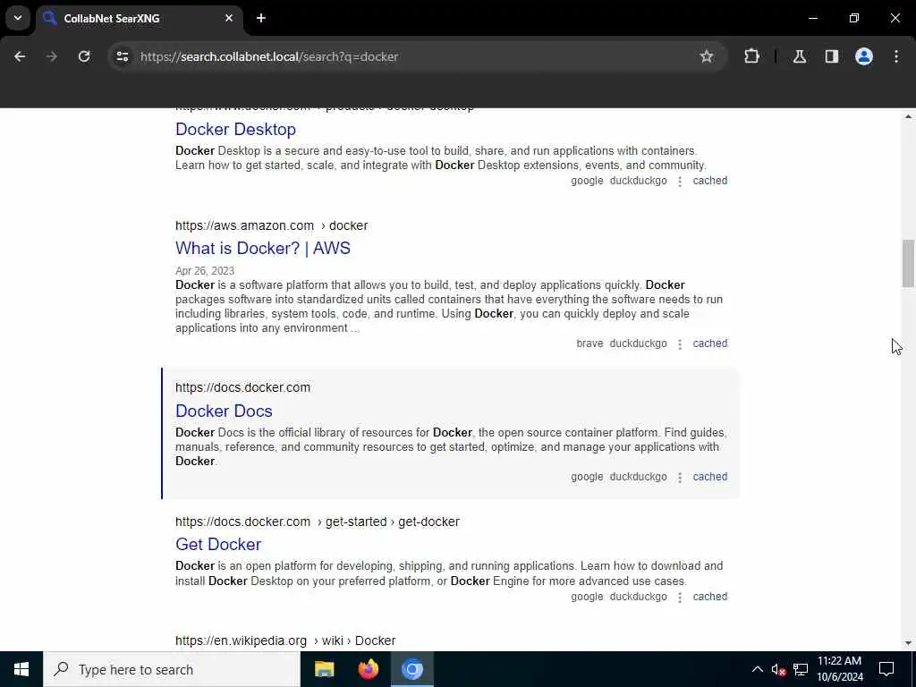Open the Windows Start menu
Viewport: 916px width, 687px height.
(21, 669)
